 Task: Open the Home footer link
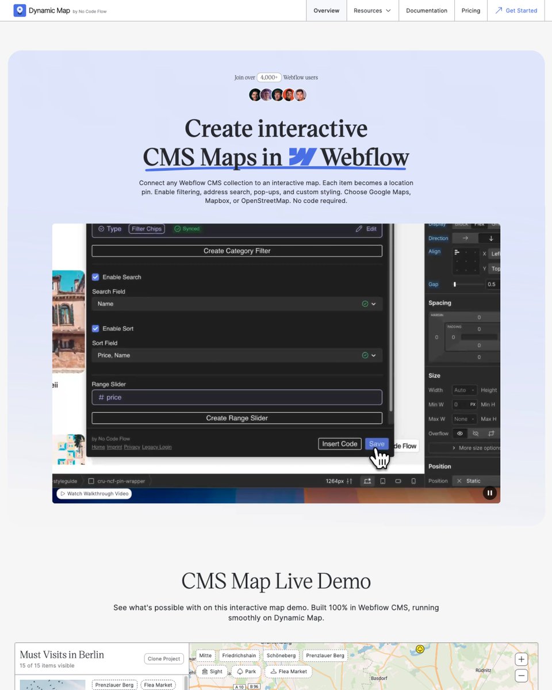[x=98, y=447]
